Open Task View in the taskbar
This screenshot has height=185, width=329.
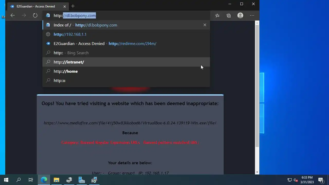pyautogui.click(x=31, y=180)
